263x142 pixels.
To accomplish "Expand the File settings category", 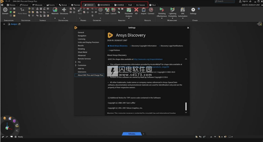I will (x=76, y=62).
